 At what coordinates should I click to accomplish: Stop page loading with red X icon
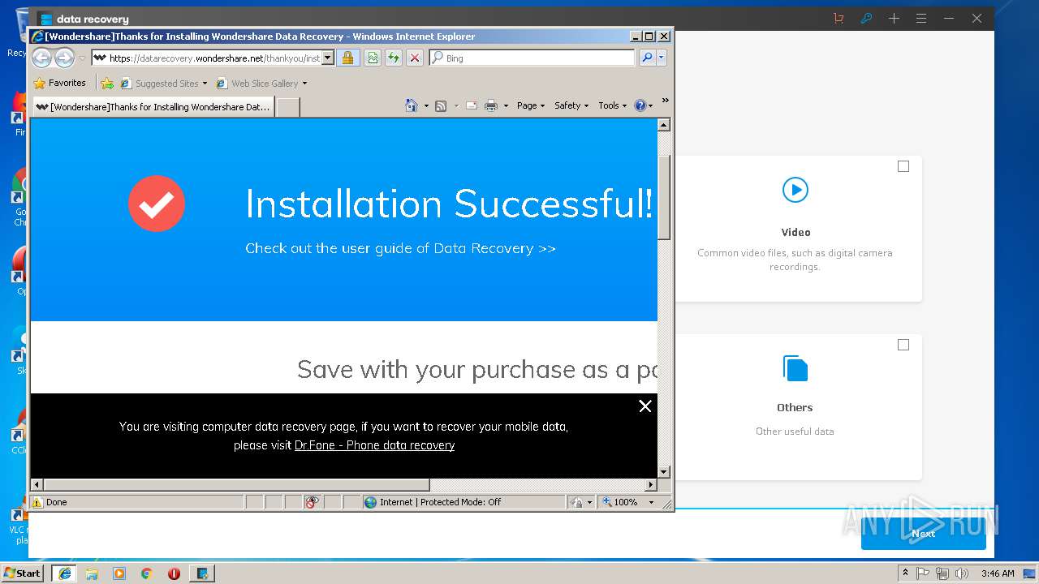click(x=415, y=58)
